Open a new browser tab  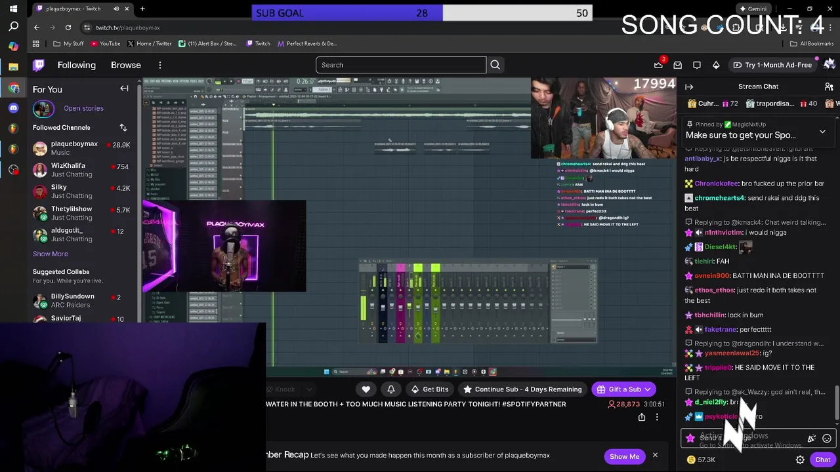click(142, 9)
